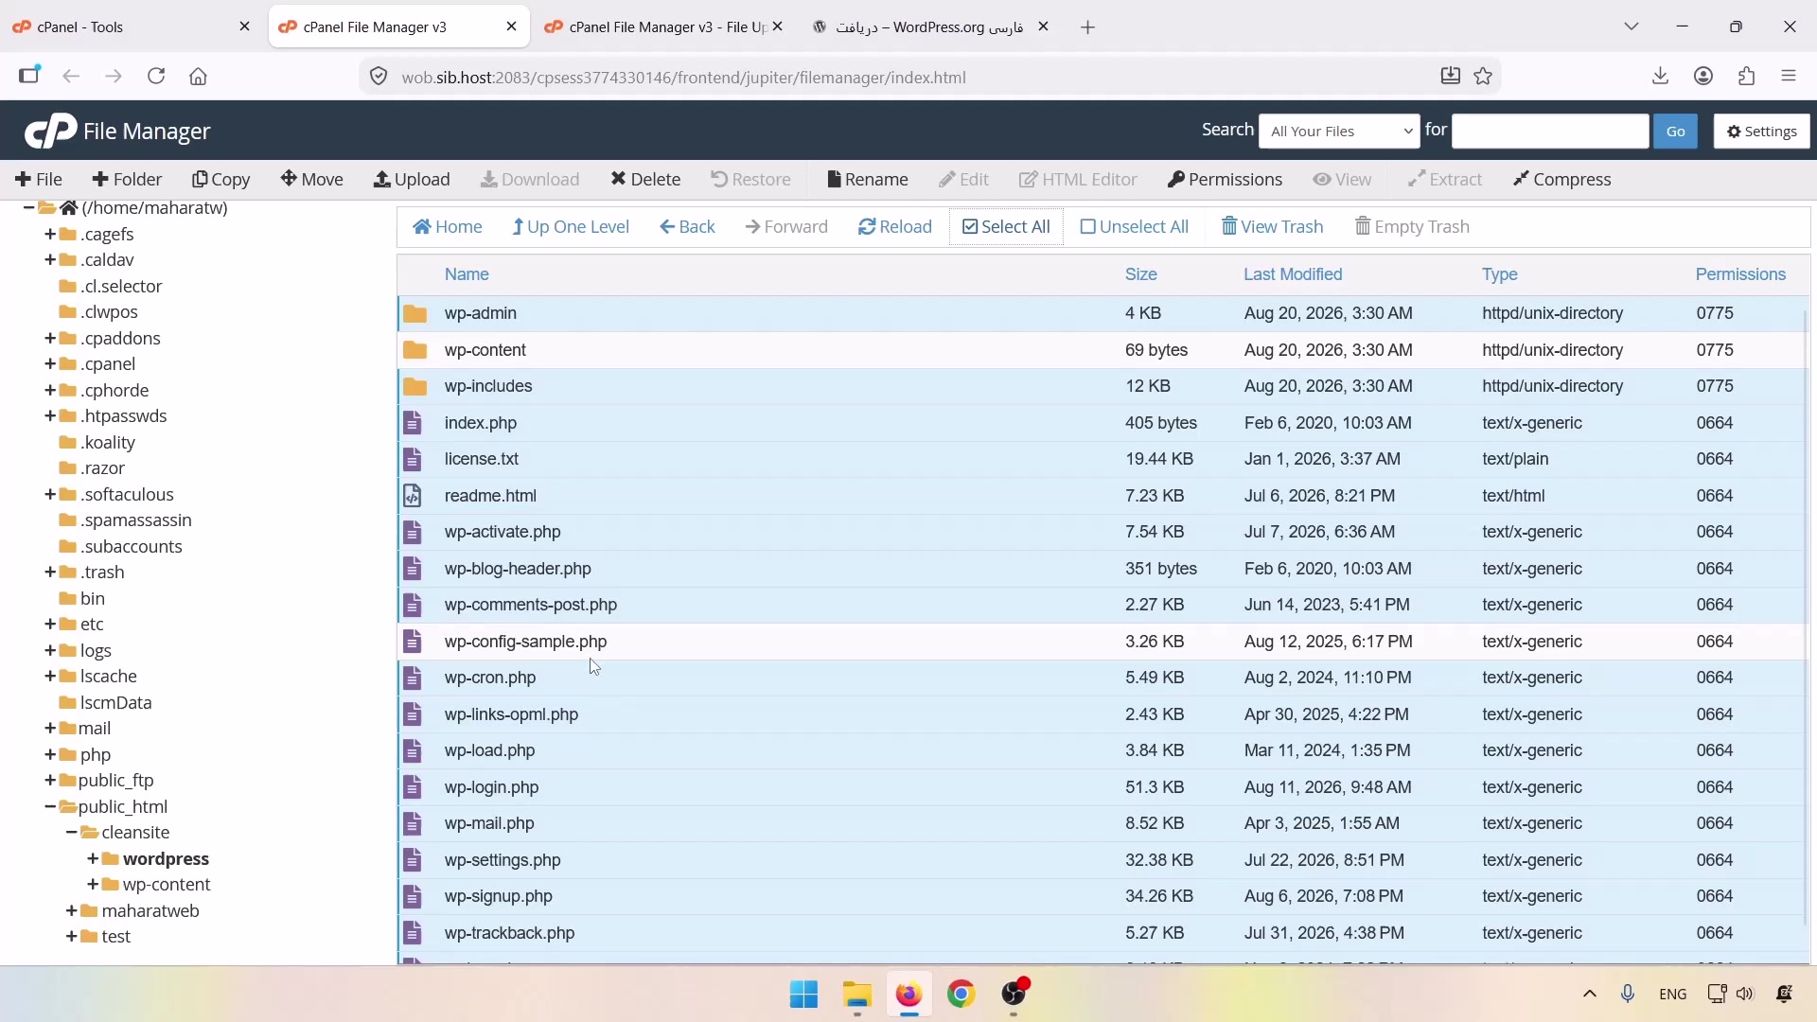
Task: Expand the .caldav folder node
Action: pos(50,260)
